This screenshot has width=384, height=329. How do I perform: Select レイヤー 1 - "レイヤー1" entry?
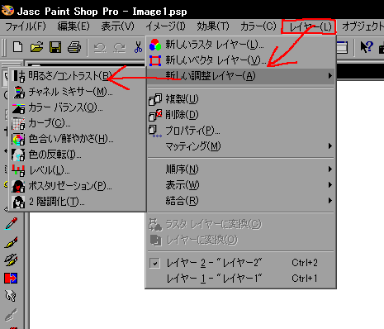tap(240, 279)
